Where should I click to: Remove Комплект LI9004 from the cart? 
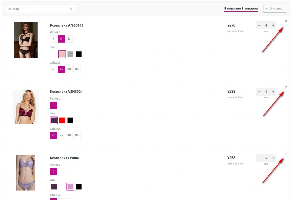click(286, 153)
